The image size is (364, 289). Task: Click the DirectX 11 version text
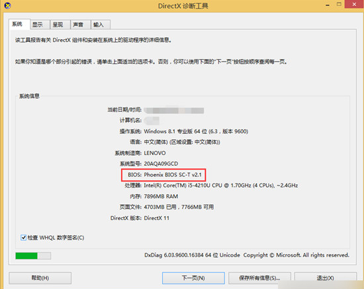[x=156, y=218]
